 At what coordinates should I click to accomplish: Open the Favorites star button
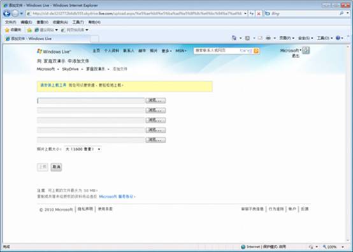point(13,30)
